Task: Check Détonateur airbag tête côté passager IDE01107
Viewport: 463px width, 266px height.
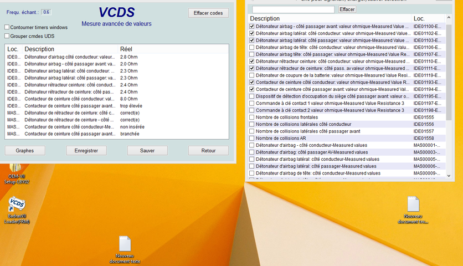Action: click(252, 54)
